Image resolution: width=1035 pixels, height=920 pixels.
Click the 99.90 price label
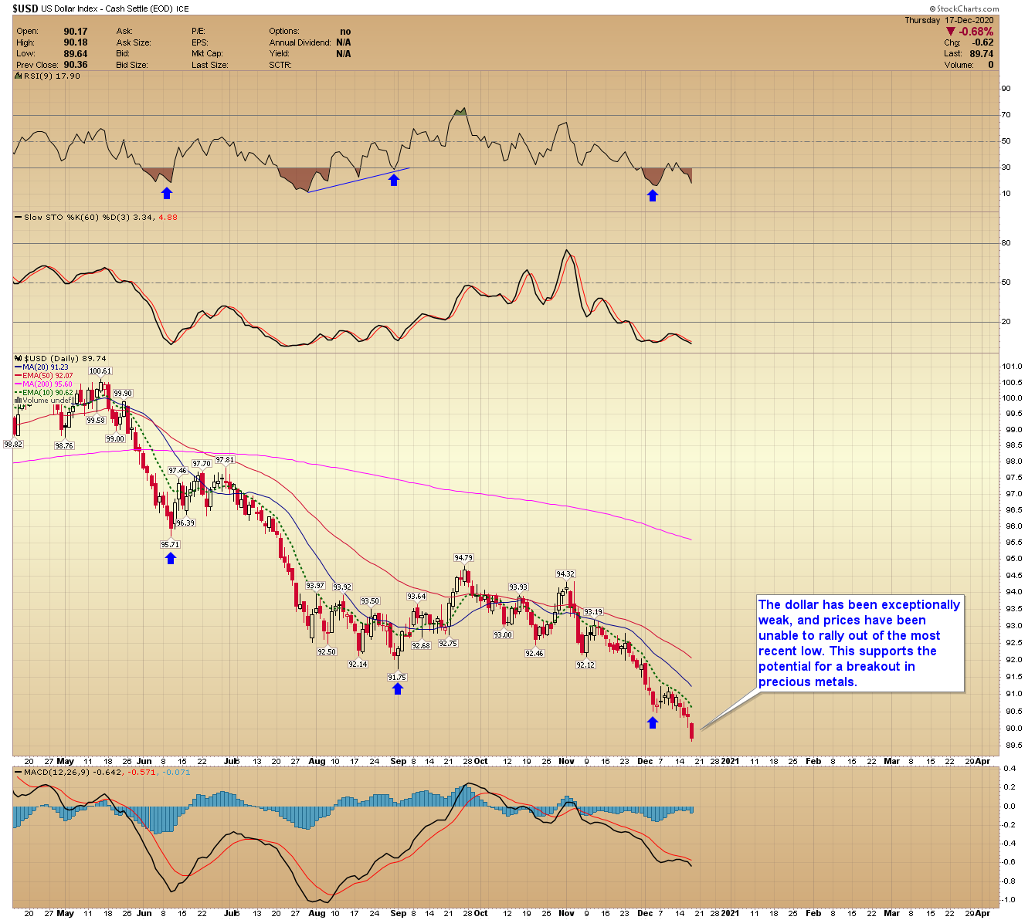(123, 394)
